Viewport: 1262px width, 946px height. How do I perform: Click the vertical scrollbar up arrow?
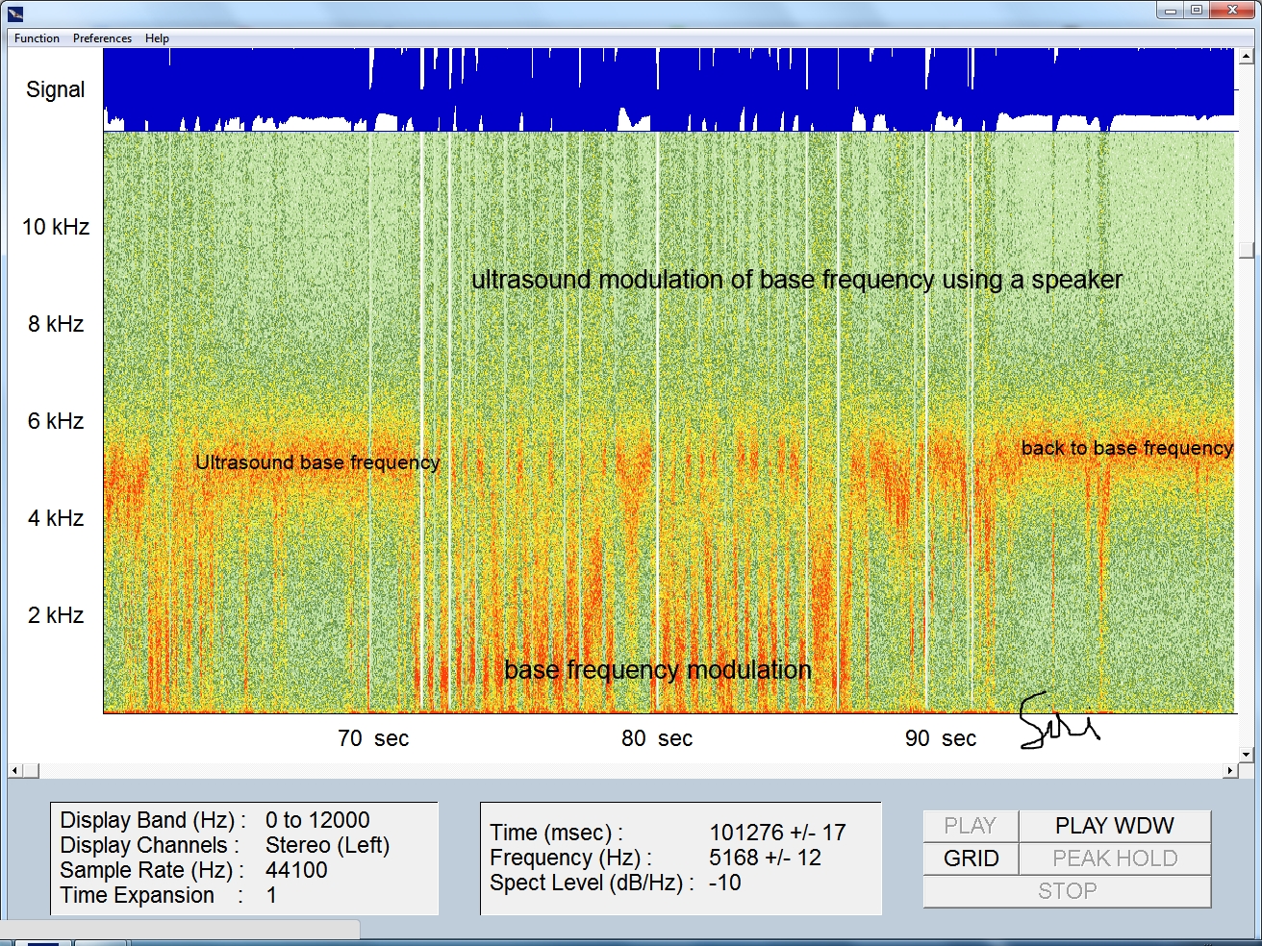click(x=1246, y=57)
